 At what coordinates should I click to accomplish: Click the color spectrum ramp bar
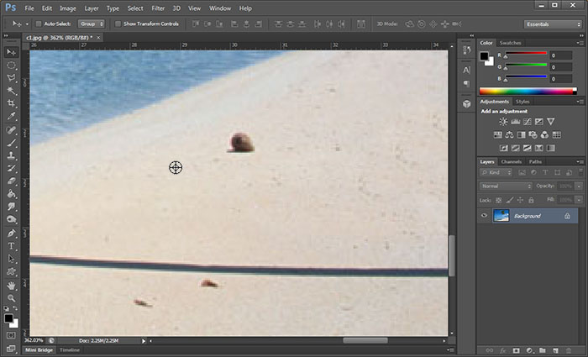point(528,90)
